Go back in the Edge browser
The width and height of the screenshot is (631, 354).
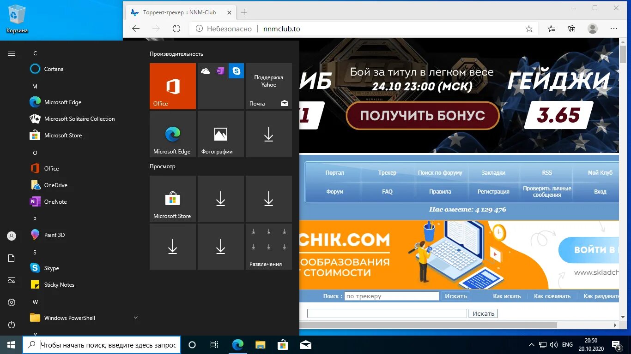[136, 29]
